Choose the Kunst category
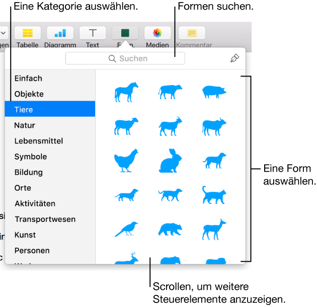The height and width of the screenshot is (307, 317). point(50,235)
